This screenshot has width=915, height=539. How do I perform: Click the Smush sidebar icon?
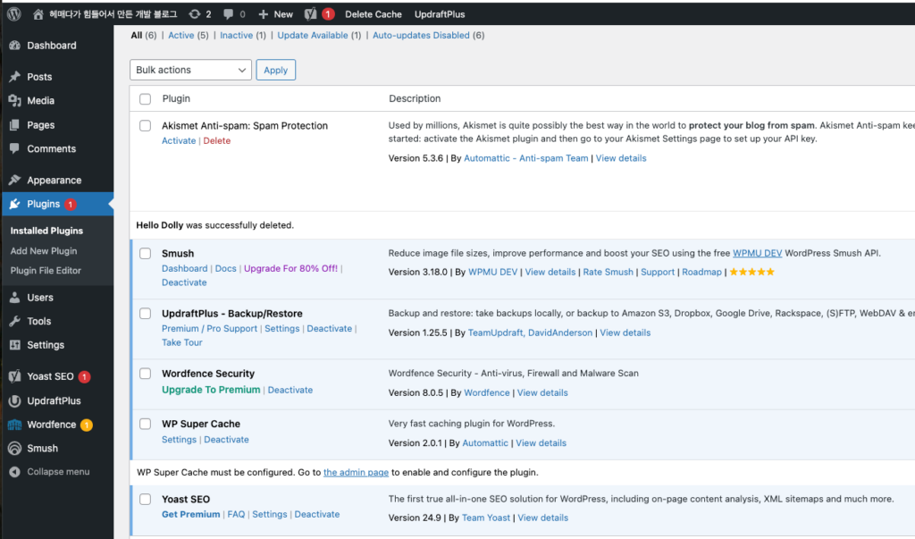tap(14, 448)
